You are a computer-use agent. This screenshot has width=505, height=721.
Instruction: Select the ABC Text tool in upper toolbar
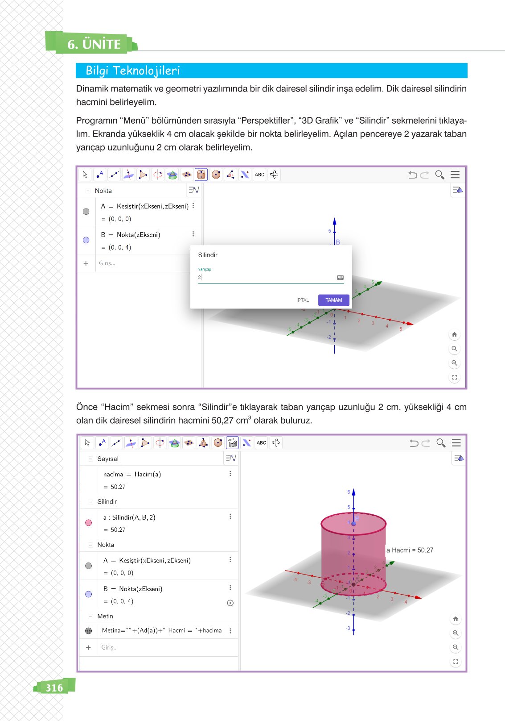(x=259, y=175)
